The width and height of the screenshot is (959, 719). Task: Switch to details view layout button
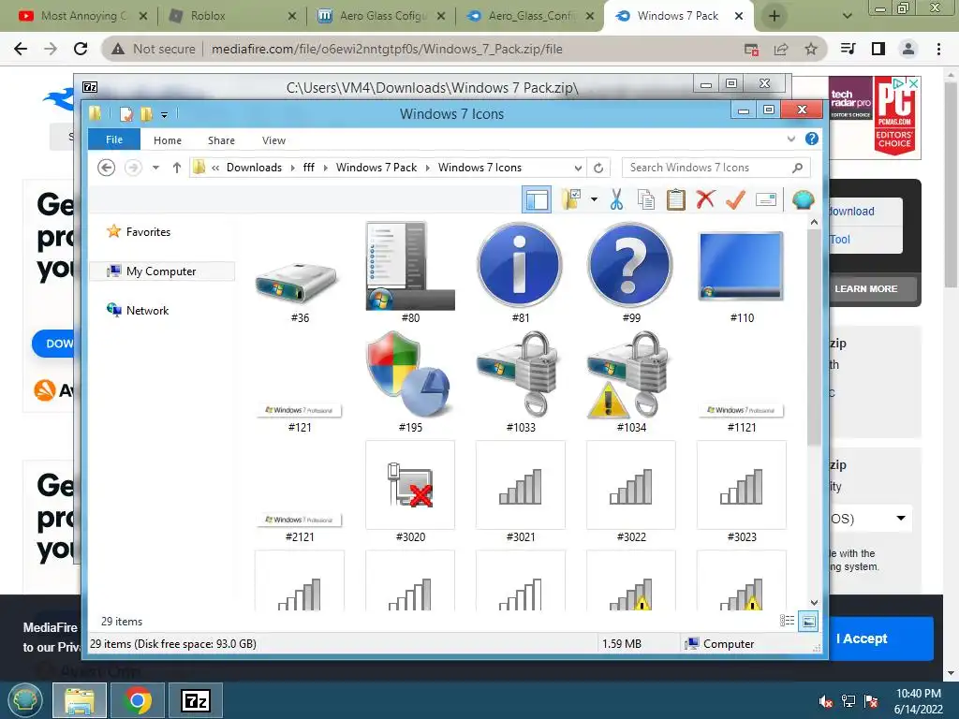(787, 622)
